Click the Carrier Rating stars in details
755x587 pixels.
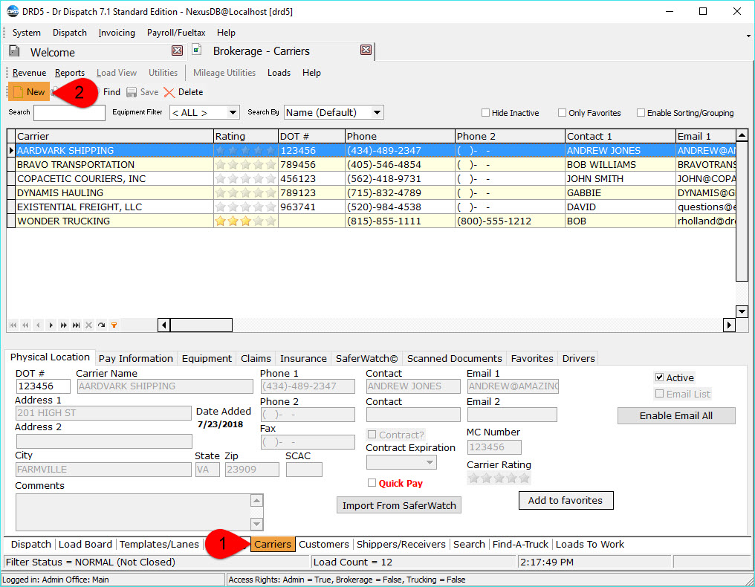pyautogui.click(x=499, y=479)
